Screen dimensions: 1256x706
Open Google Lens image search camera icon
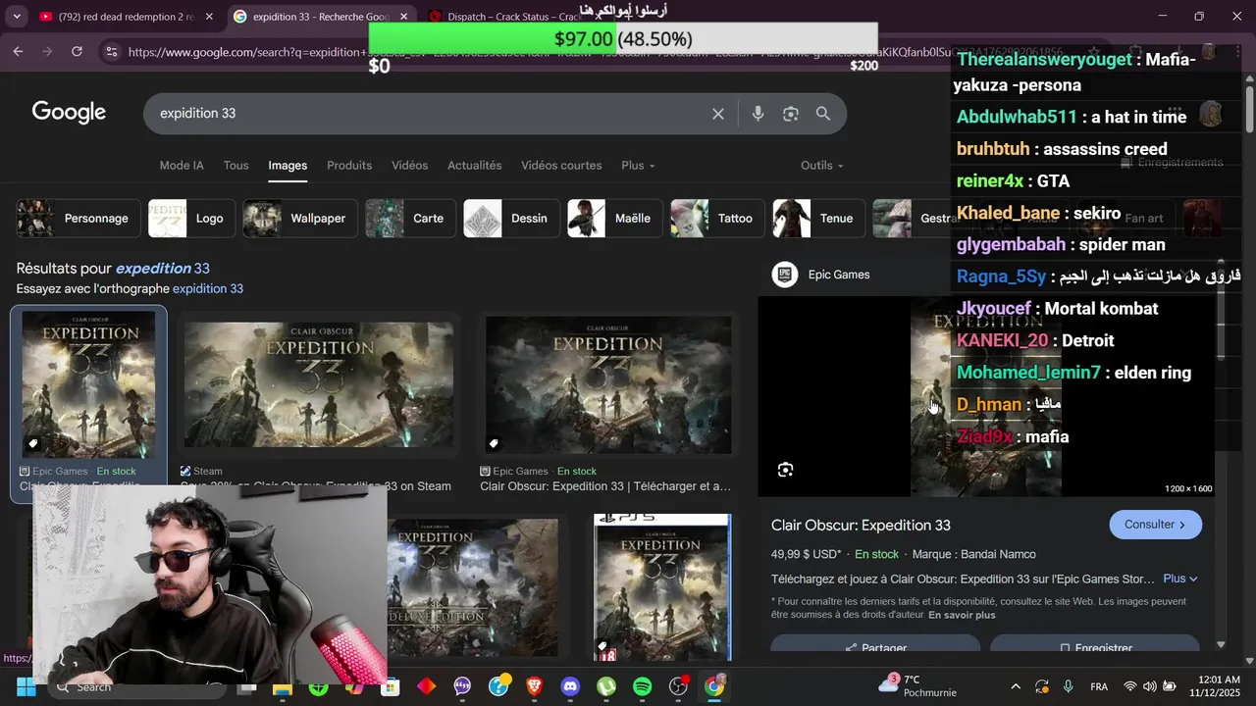791,114
